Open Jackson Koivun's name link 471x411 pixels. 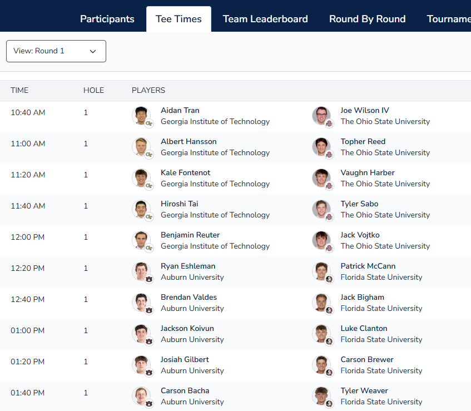coord(187,328)
